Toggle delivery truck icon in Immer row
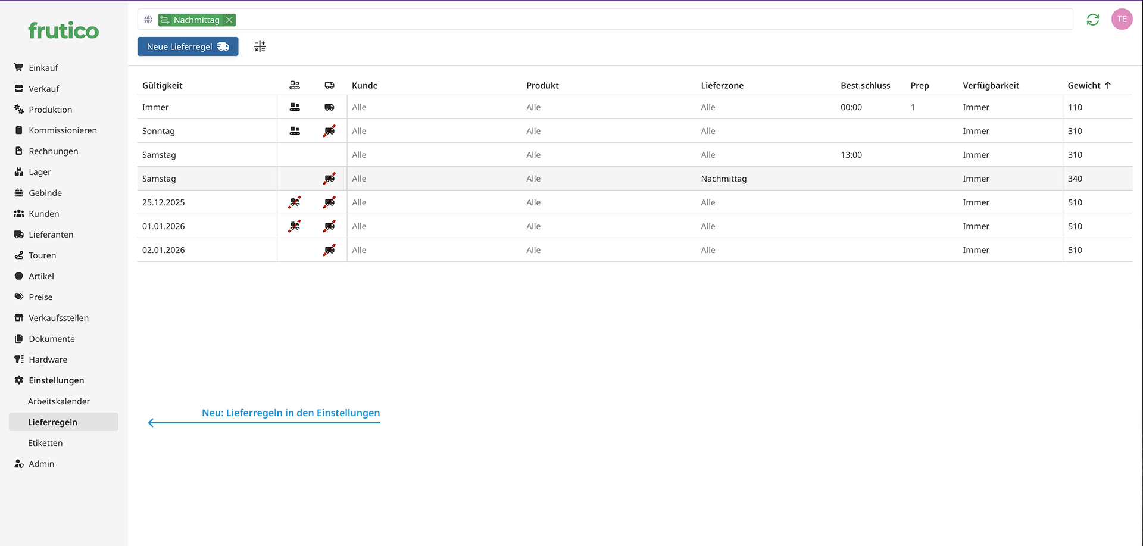The image size is (1143, 546). 329,107
